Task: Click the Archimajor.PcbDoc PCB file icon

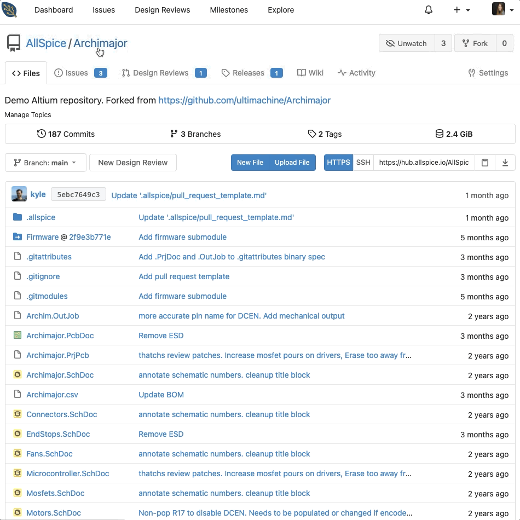Action: click(x=18, y=336)
